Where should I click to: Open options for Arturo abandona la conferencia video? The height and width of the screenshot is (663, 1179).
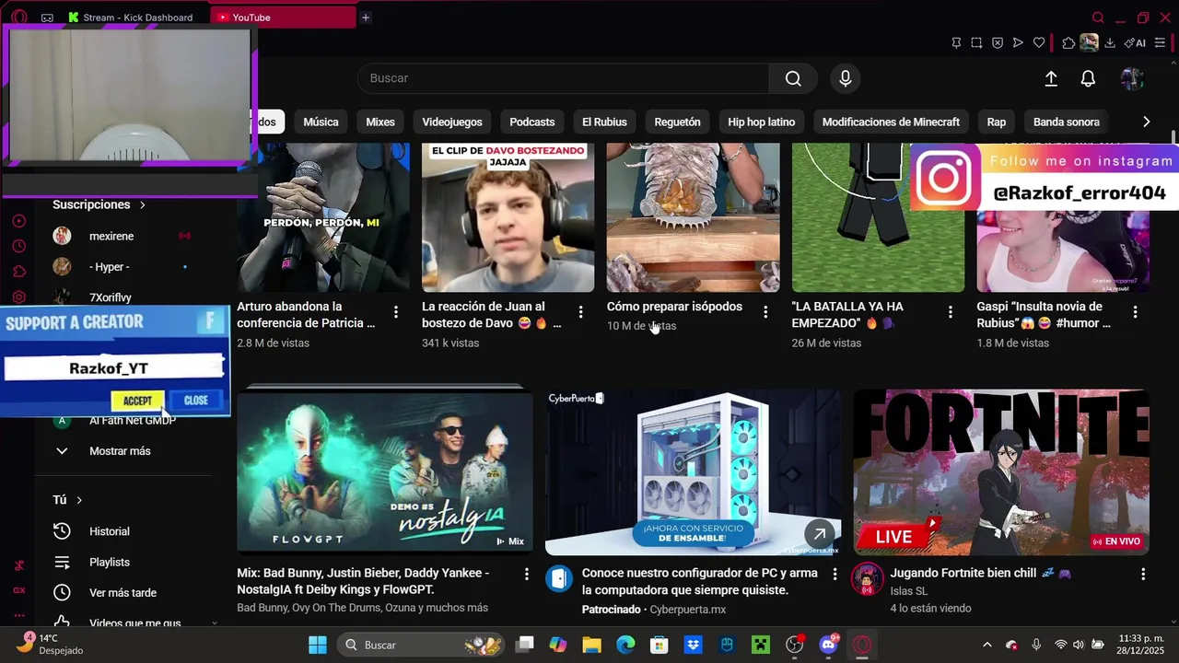coord(396,312)
